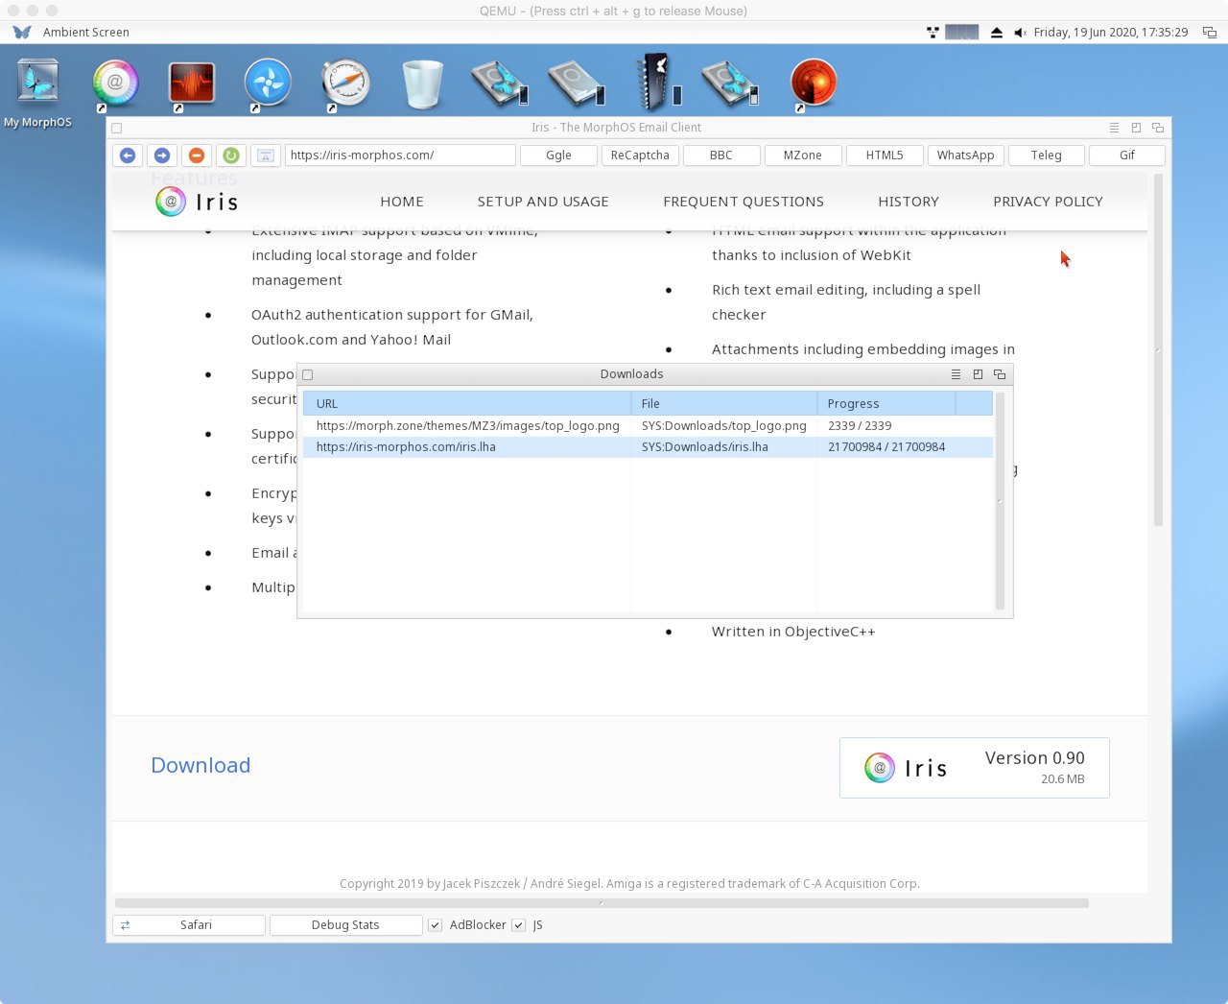
Task: Click the MZone bookmark button
Action: click(x=803, y=155)
